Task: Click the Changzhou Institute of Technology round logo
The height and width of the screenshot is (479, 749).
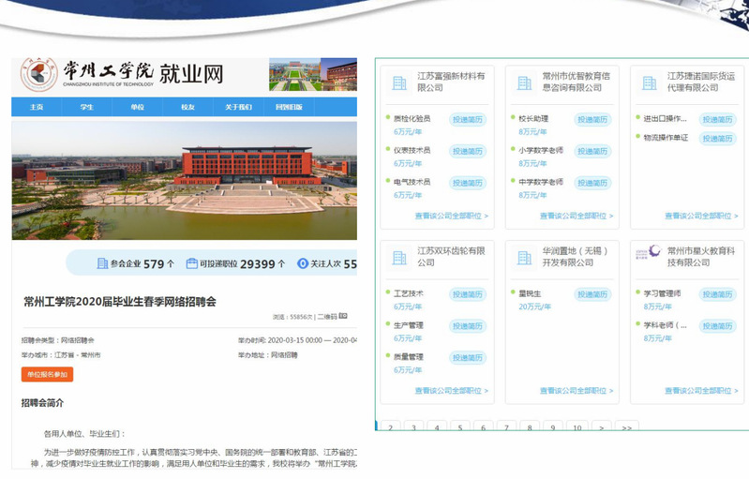Action: click(38, 74)
